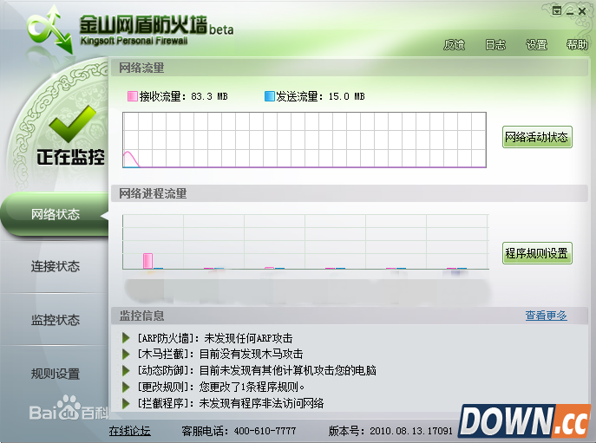Open the 日志 log menu
The image size is (596, 443).
click(495, 45)
